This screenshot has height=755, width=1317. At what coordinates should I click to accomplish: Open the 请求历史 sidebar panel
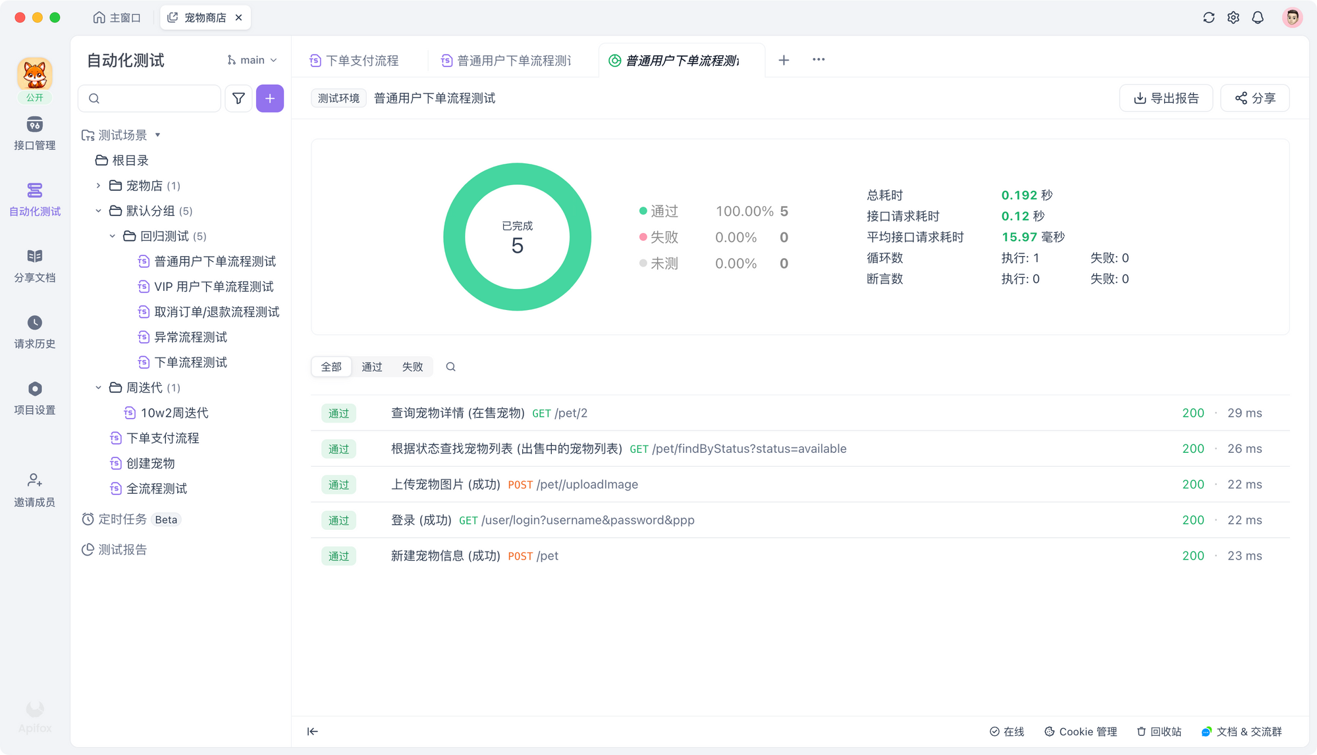(34, 329)
